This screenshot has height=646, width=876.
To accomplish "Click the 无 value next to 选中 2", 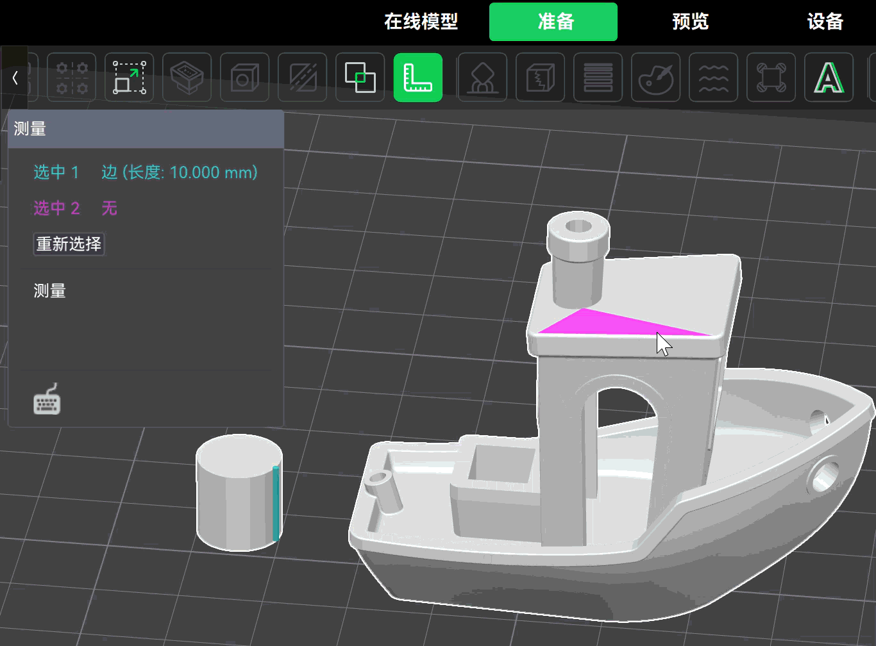I will pyautogui.click(x=110, y=208).
